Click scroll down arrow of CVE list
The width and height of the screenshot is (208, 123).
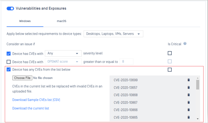(198, 119)
